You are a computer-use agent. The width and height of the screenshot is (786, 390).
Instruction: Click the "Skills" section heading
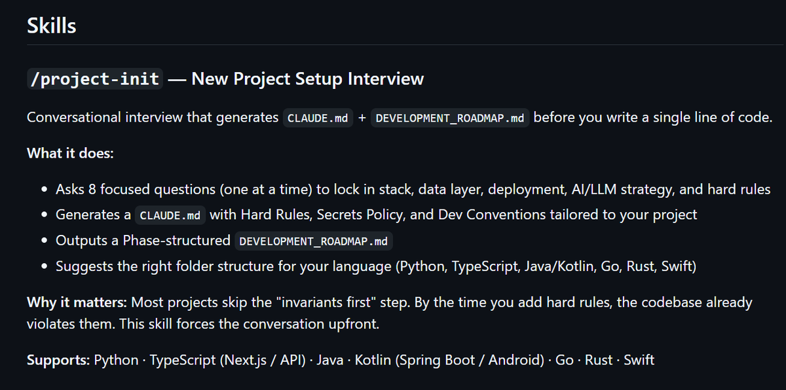click(51, 26)
